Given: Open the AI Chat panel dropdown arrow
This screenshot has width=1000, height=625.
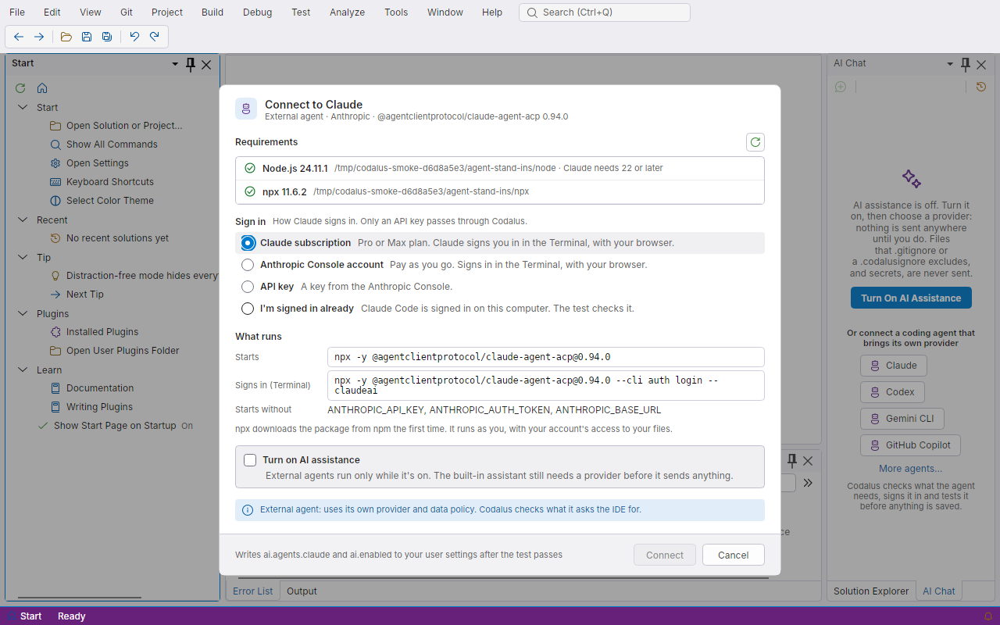Looking at the screenshot, I should 950,64.
